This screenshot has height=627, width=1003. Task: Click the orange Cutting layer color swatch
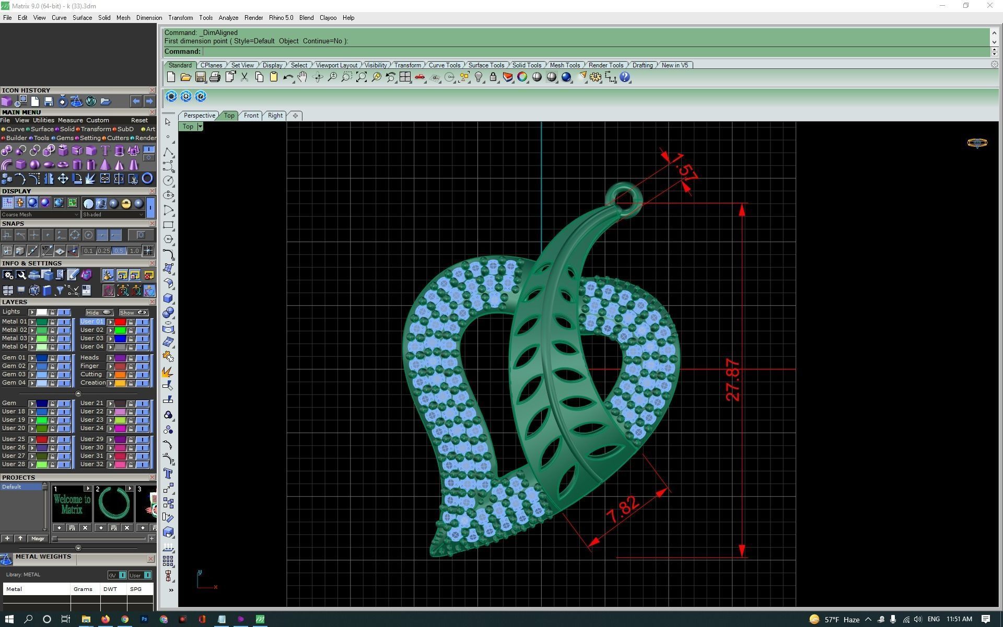click(120, 375)
